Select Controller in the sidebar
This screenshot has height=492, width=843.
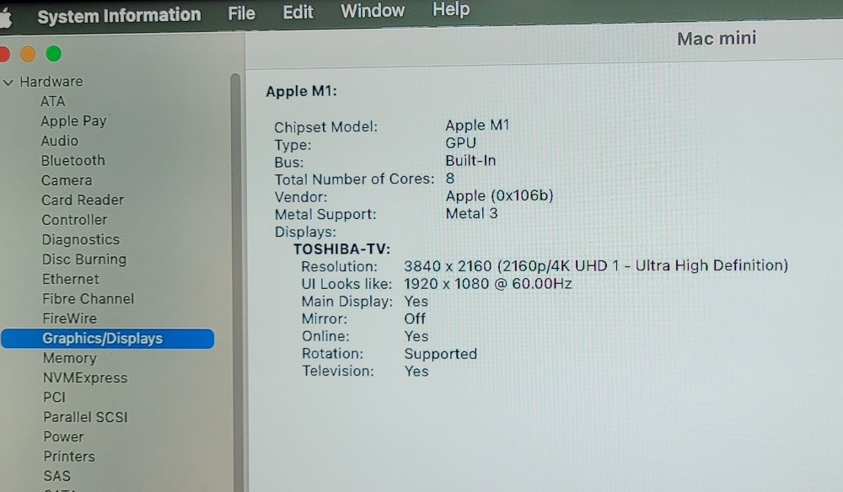click(x=75, y=220)
